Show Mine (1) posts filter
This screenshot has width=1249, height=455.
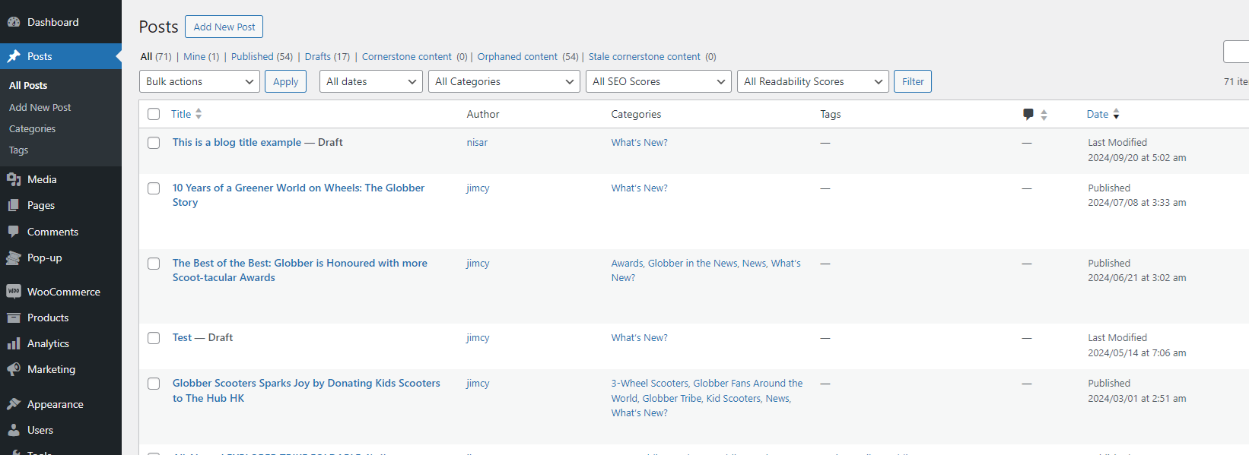201,56
